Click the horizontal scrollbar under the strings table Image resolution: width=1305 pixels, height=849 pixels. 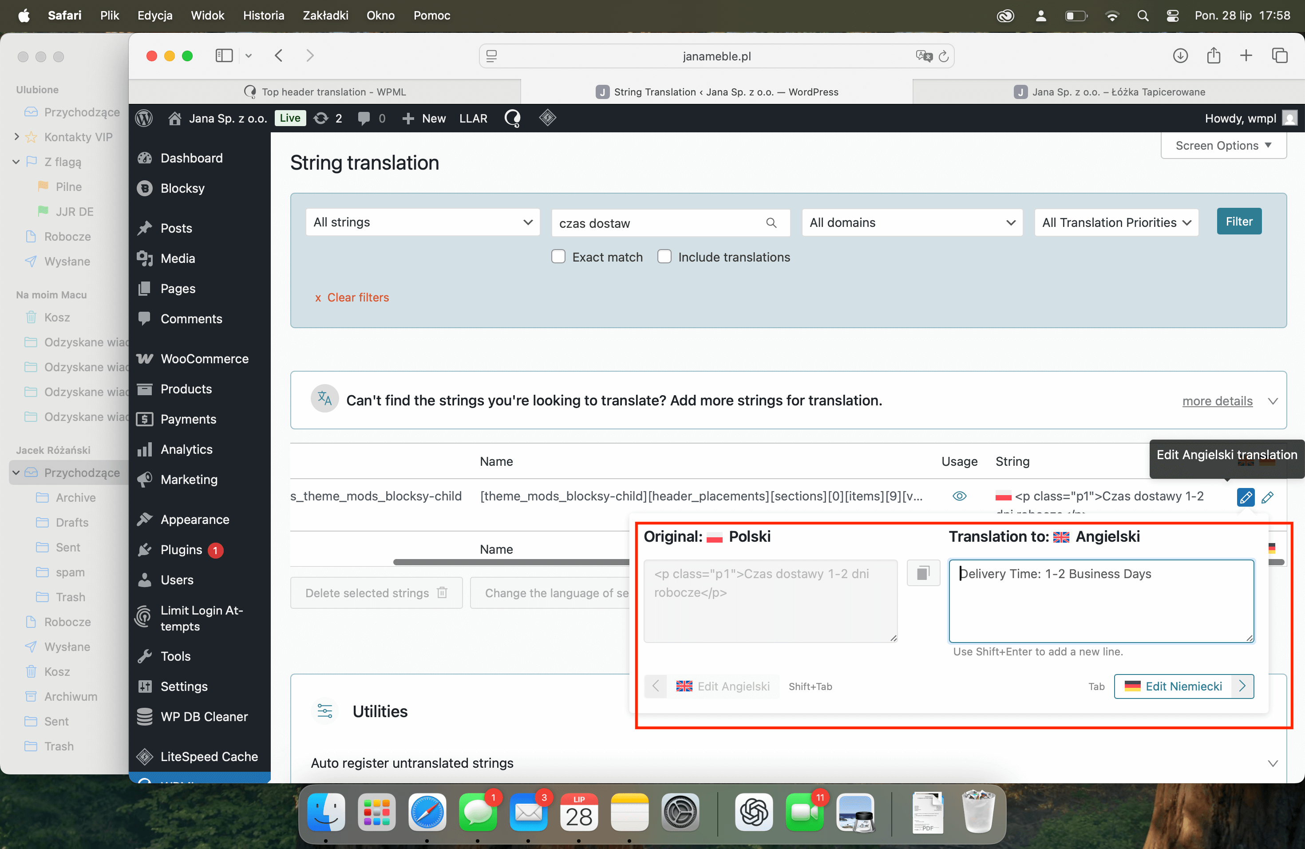coord(510,562)
